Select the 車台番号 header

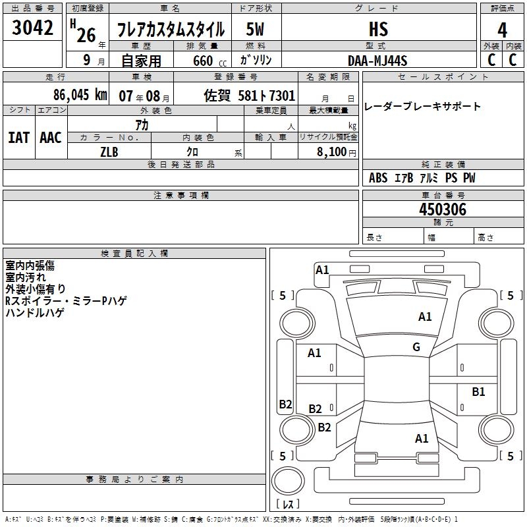pyautogui.click(x=443, y=195)
